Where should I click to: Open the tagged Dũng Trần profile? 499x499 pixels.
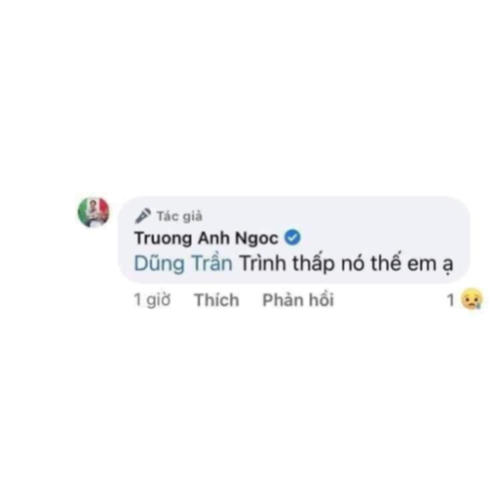[183, 263]
